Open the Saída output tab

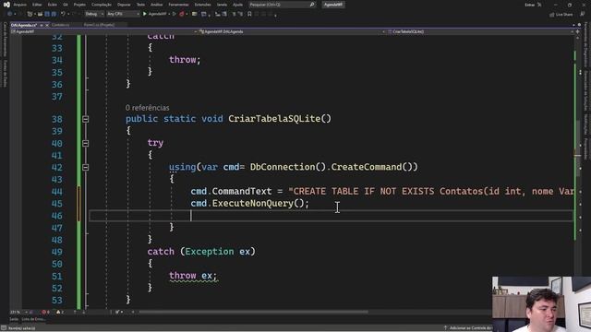(x=14, y=319)
